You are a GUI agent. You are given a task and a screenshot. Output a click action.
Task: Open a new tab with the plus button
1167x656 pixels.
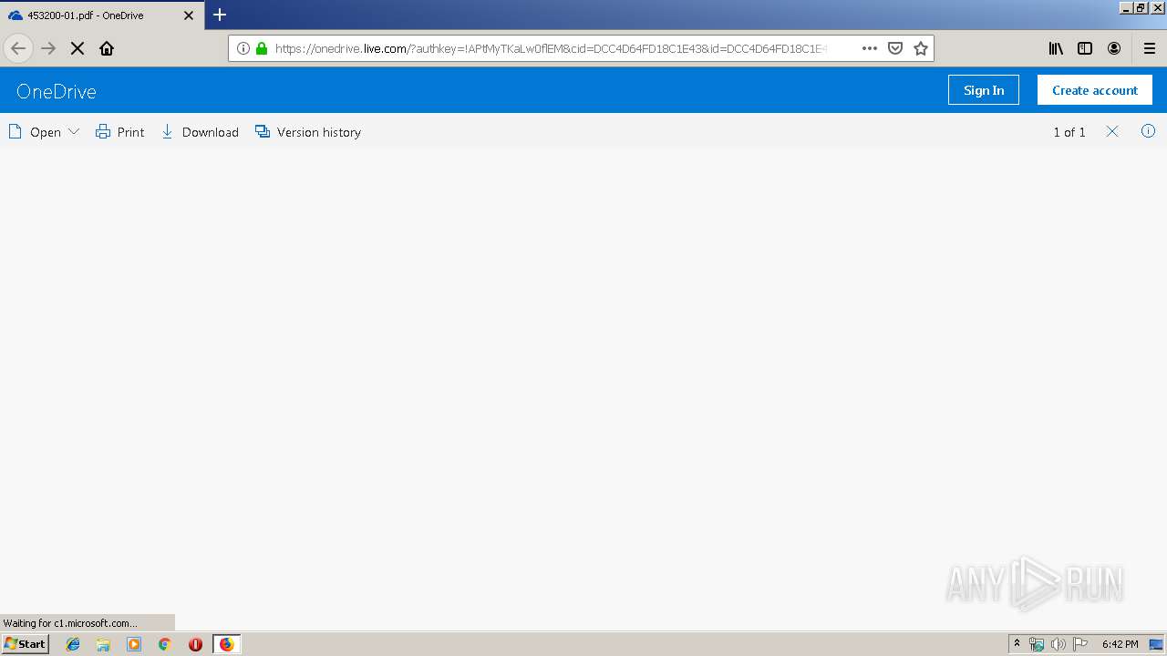pos(220,15)
